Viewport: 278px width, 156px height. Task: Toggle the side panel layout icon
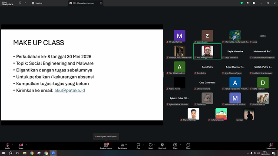[254, 3]
